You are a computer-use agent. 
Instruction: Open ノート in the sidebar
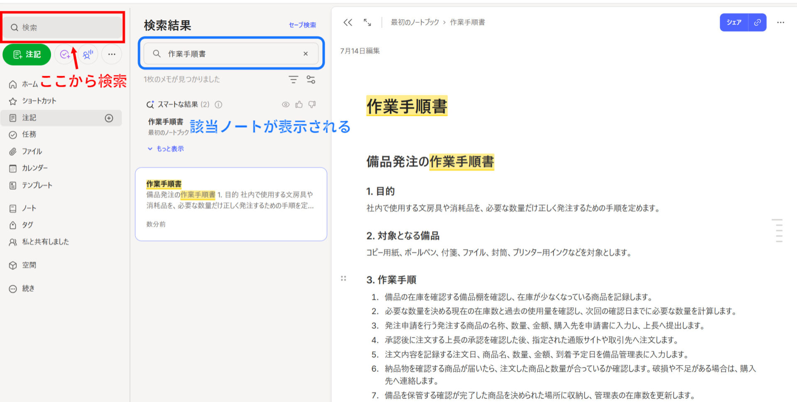tap(23, 208)
